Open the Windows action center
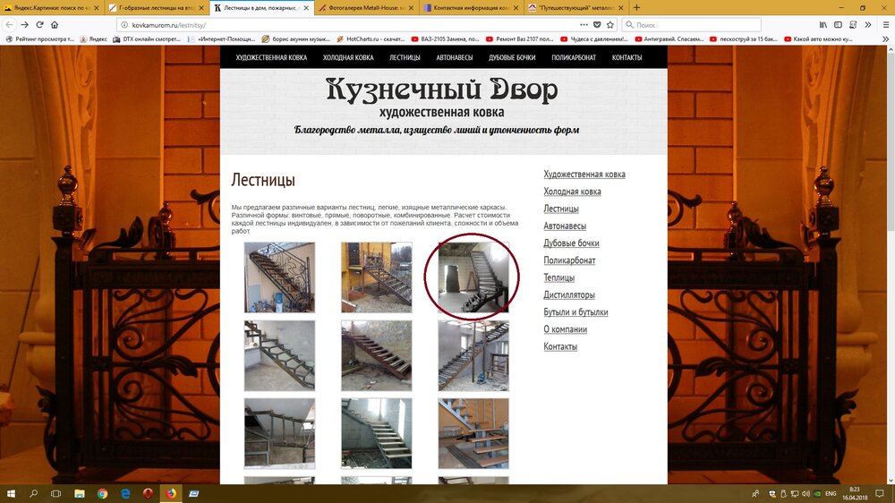Viewport: 895px width, 503px height. coord(880,493)
